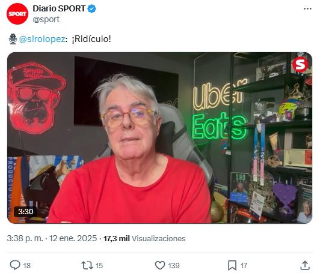
Task: Bookmark the post with the bookmark icon
Action: point(232,265)
